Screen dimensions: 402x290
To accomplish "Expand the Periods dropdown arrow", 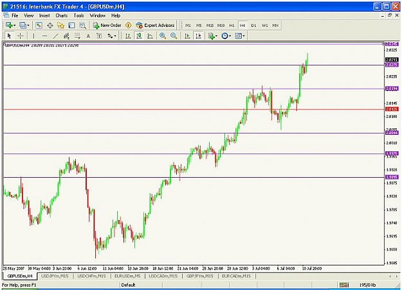I will point(230,36).
